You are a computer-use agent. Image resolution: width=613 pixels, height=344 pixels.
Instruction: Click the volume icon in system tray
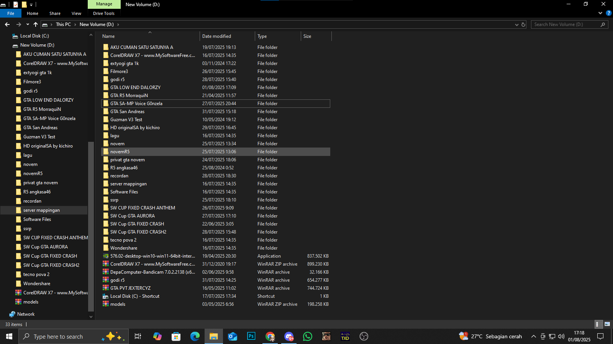click(x=561, y=336)
